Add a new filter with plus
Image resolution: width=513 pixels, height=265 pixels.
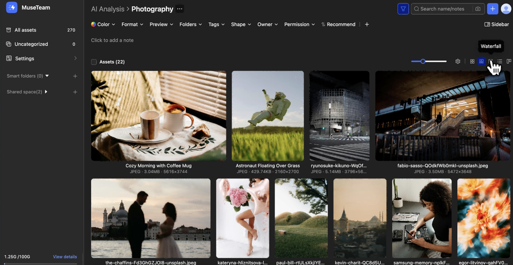point(367,25)
